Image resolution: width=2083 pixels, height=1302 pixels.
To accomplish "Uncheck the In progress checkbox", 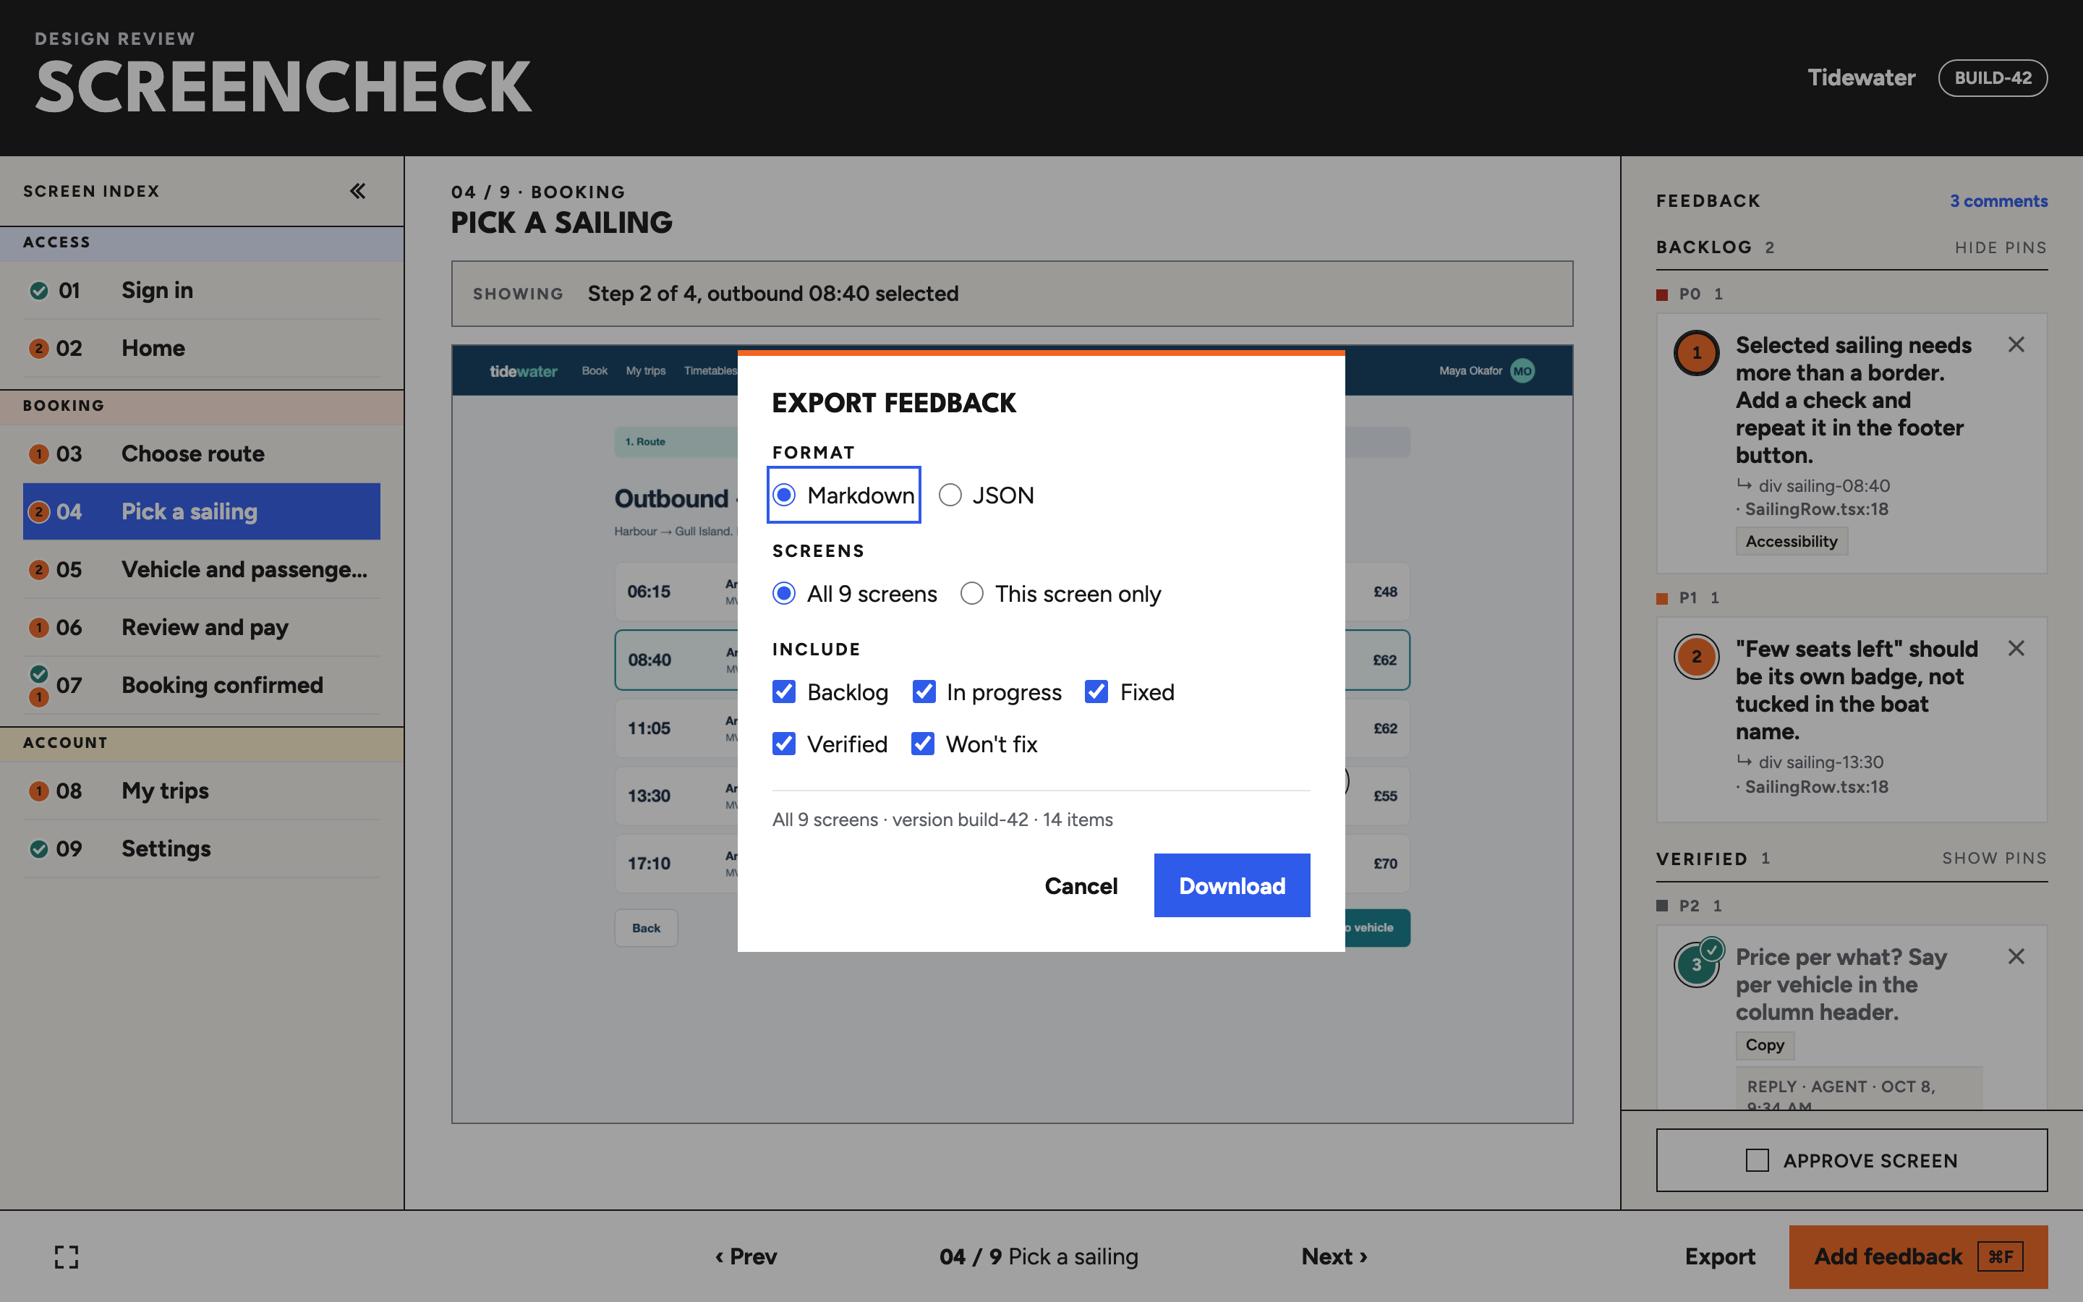I will point(924,692).
